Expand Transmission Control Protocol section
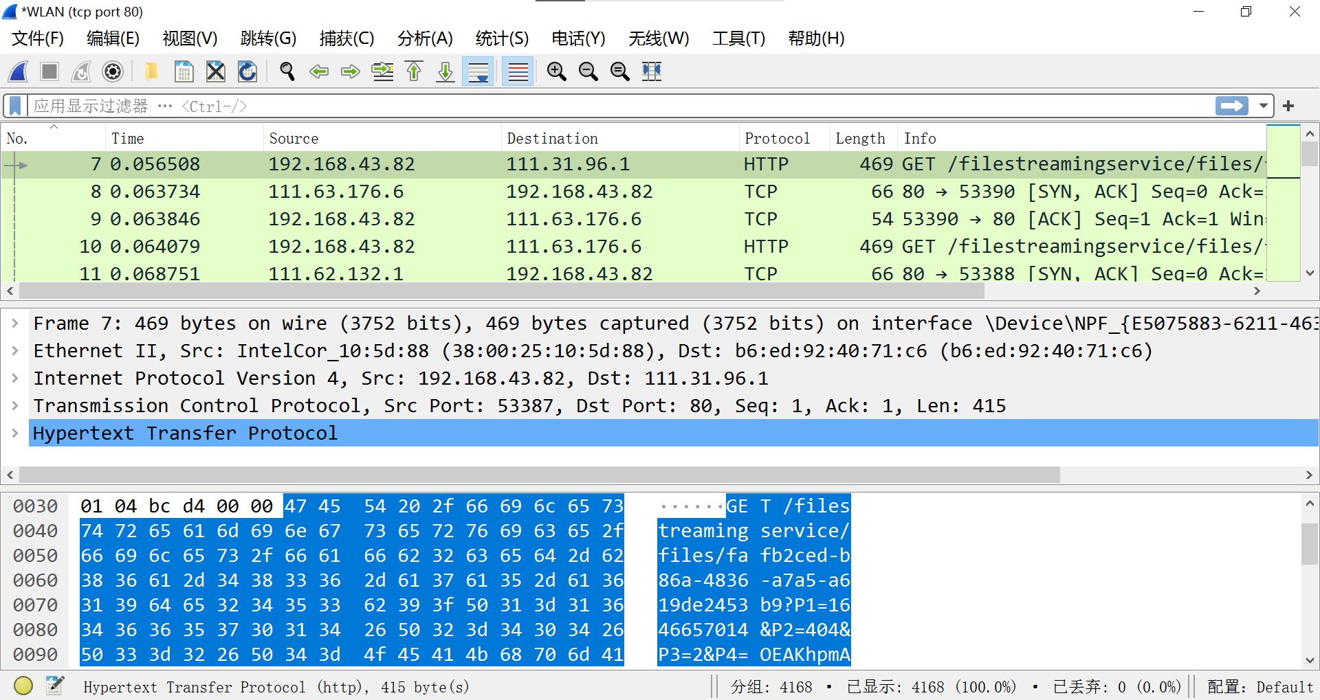Image resolution: width=1320 pixels, height=700 pixels. 14,406
